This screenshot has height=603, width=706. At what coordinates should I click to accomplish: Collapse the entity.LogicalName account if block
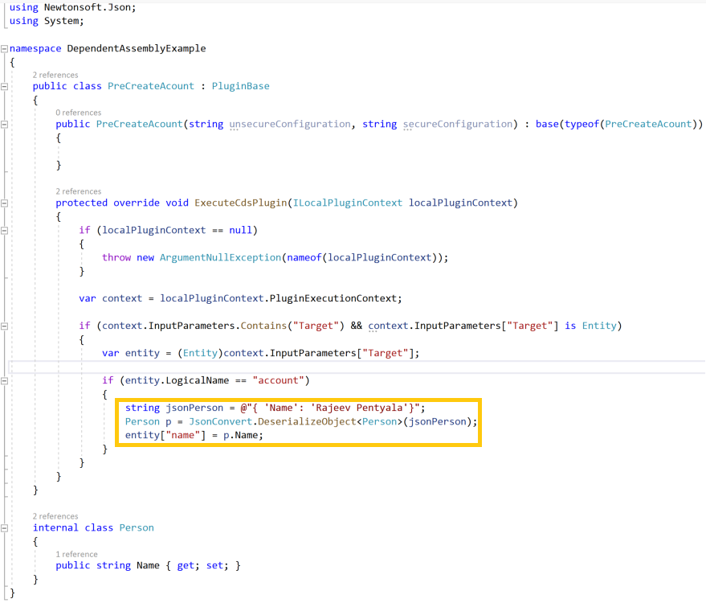(5, 379)
